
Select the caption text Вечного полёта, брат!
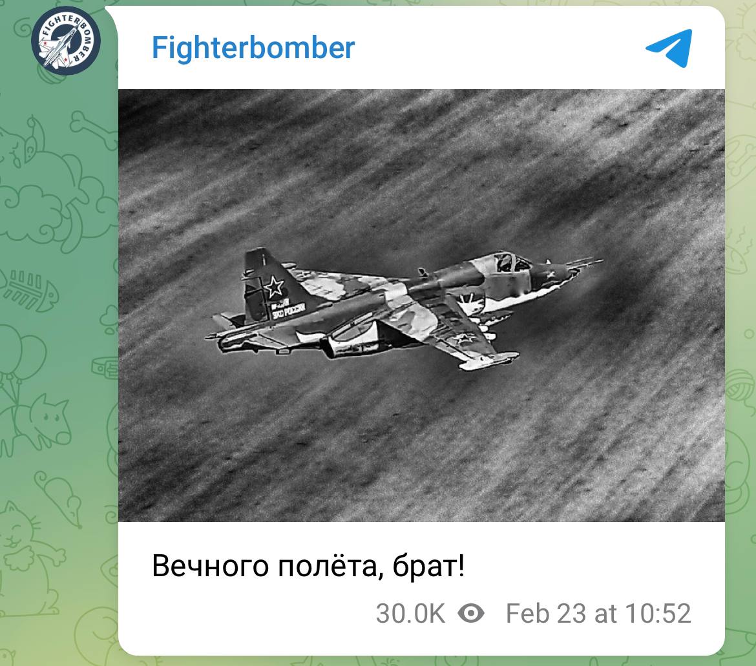[x=309, y=565]
